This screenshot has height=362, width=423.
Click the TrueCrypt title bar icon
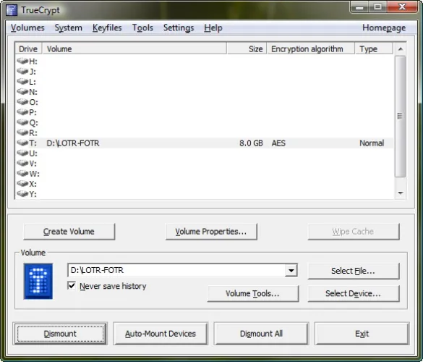pos(12,10)
